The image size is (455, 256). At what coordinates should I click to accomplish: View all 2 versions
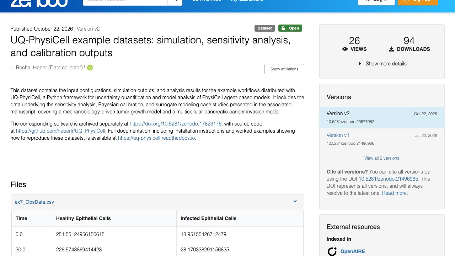(x=382, y=158)
